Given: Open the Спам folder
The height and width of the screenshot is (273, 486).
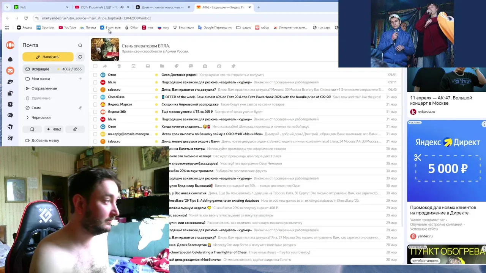Looking at the screenshot, I should coord(36,108).
